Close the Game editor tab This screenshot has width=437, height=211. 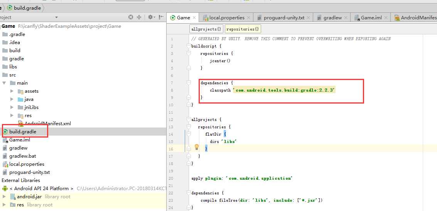click(x=194, y=18)
